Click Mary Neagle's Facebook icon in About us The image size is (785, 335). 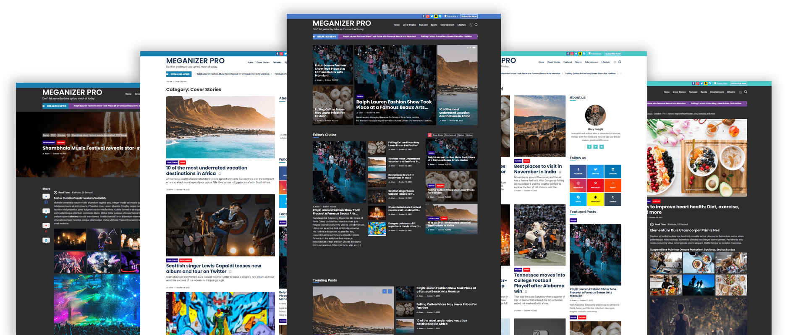pos(589,147)
